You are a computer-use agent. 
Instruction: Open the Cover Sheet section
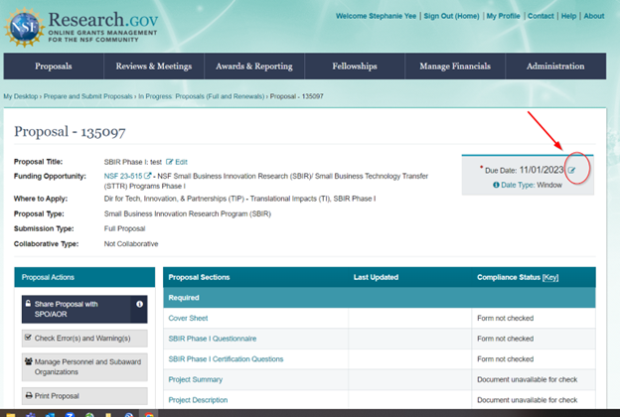coord(188,318)
